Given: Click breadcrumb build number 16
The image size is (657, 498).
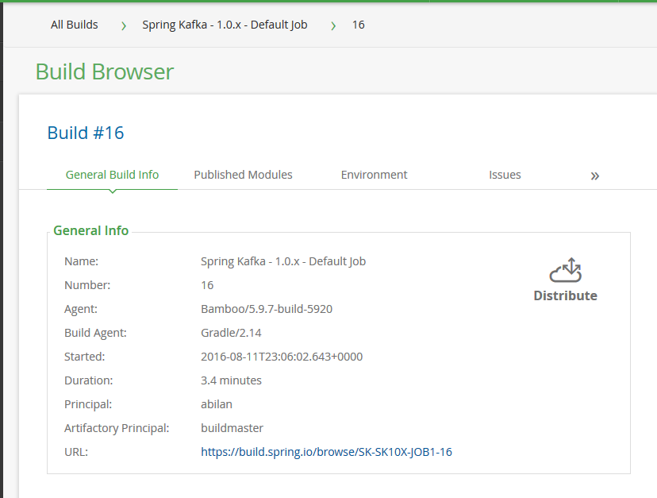Looking at the screenshot, I should [x=358, y=25].
